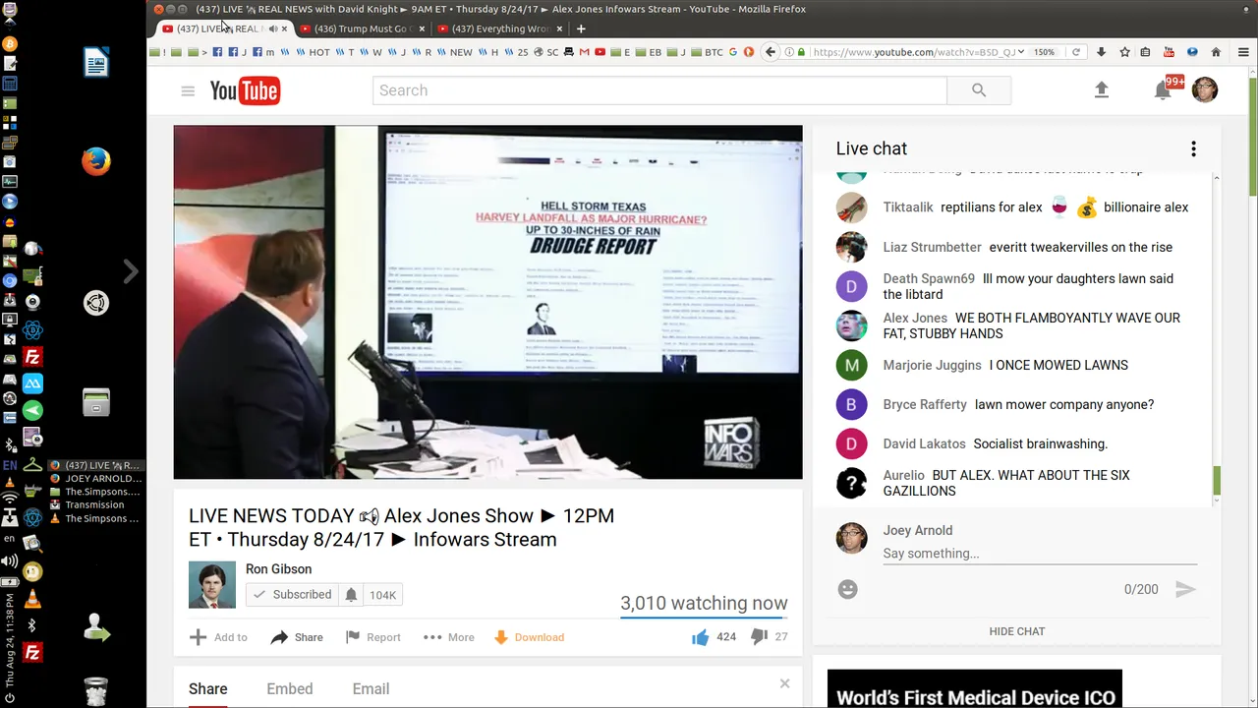
Task: Open the Live chat three-dot options menu
Action: pyautogui.click(x=1193, y=148)
